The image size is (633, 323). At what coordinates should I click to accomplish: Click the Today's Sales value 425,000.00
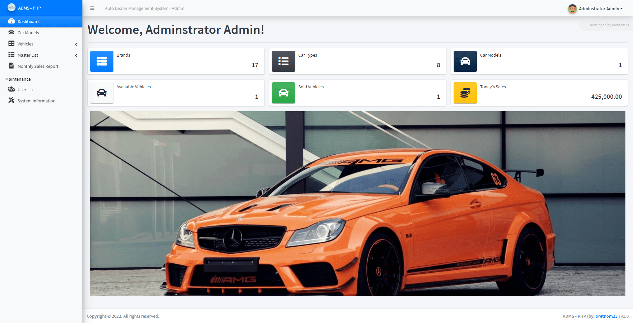606,96
